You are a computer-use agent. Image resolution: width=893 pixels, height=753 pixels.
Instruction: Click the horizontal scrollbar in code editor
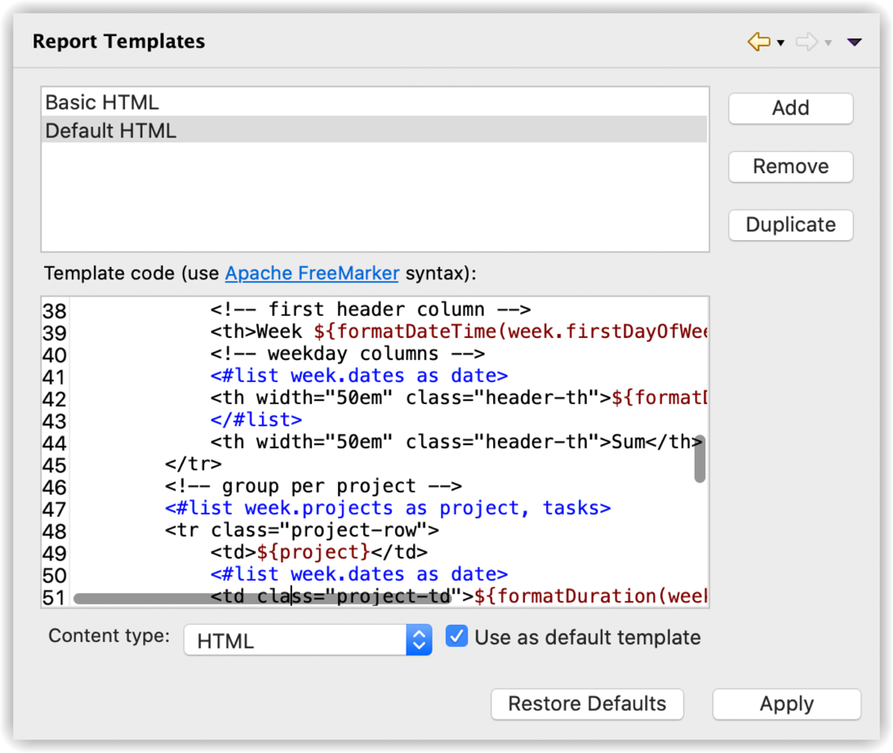tap(262, 599)
